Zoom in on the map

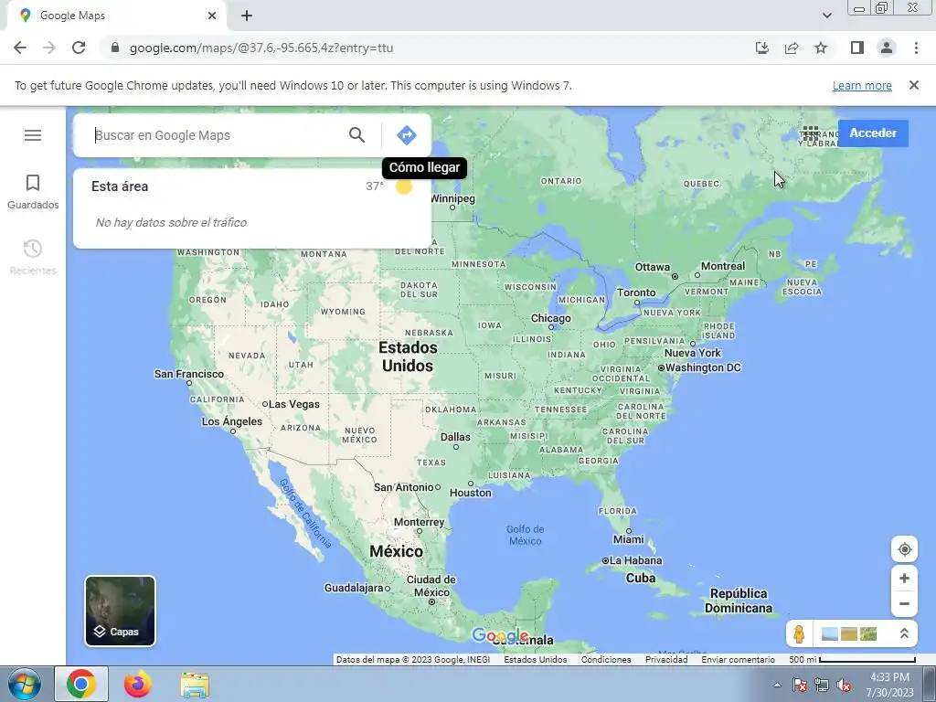click(904, 579)
